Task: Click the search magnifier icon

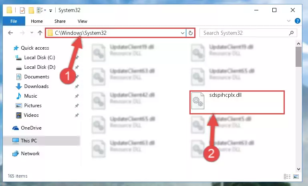Action: (291, 33)
